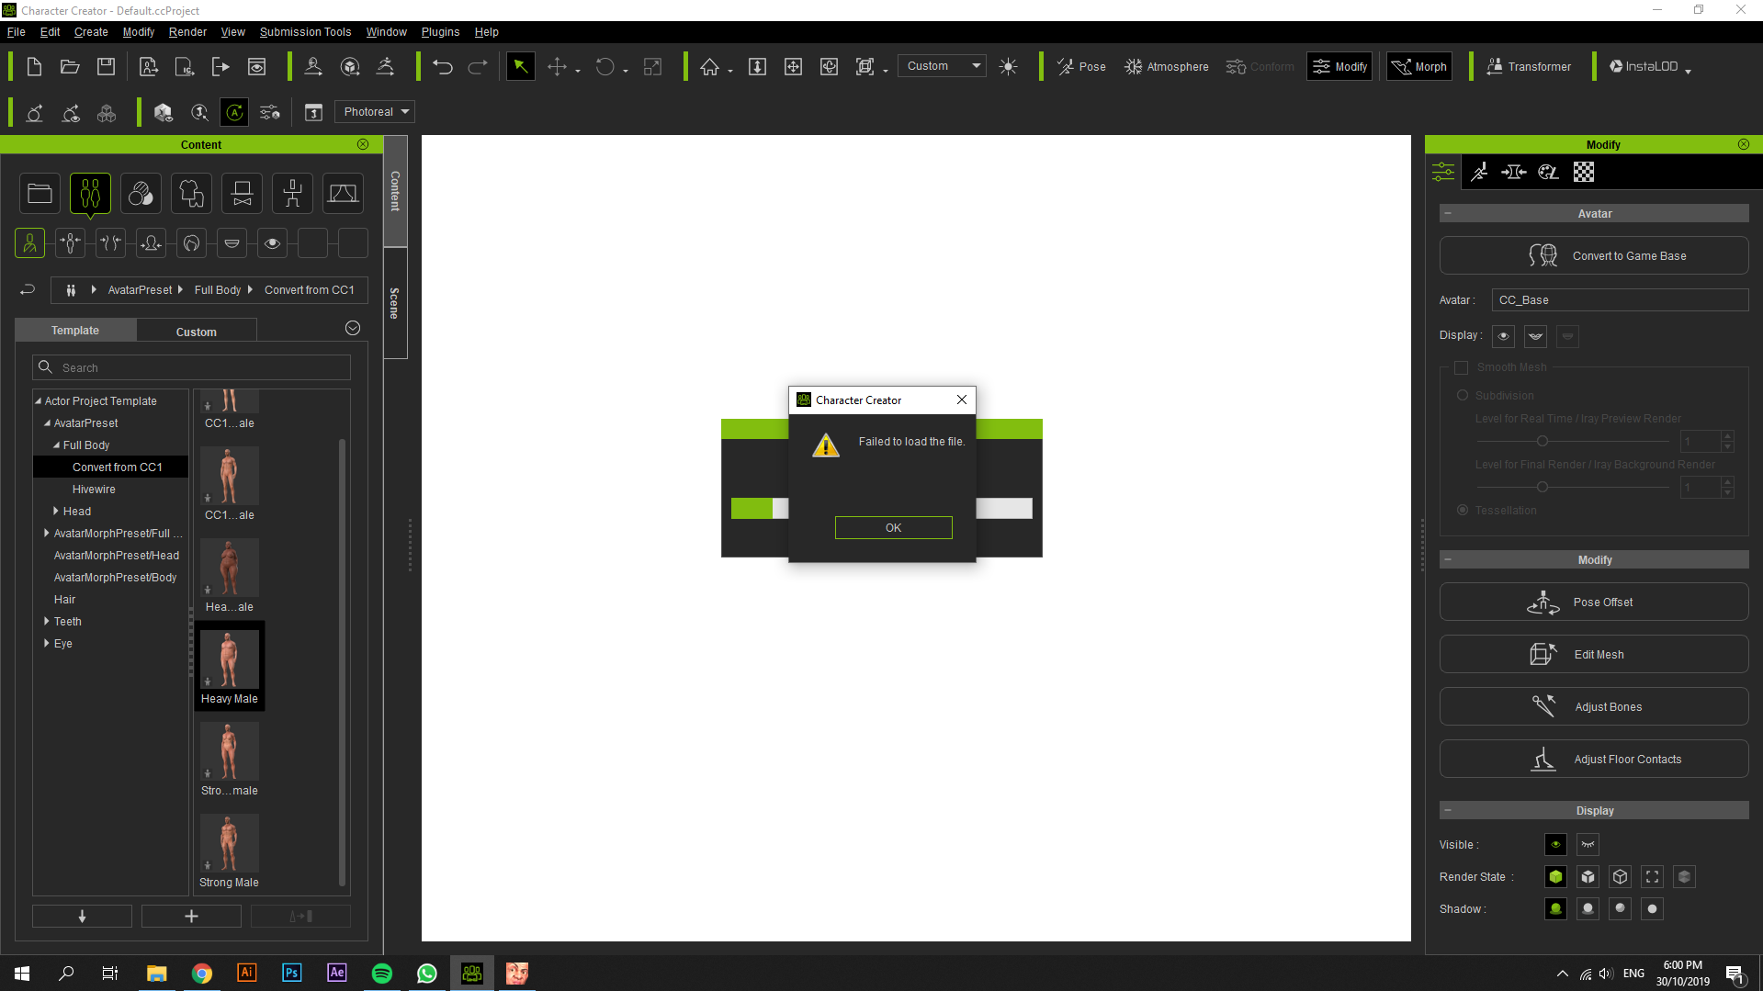Open the InstaLOD dropdown arrow
Screen dimensions: 1763x991
pos(1689,70)
